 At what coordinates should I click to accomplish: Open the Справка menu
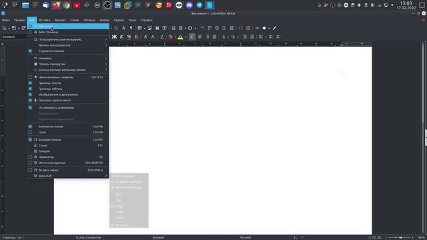(x=146, y=20)
